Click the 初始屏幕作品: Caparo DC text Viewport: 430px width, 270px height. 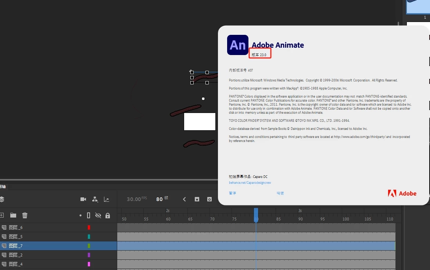coord(248,176)
